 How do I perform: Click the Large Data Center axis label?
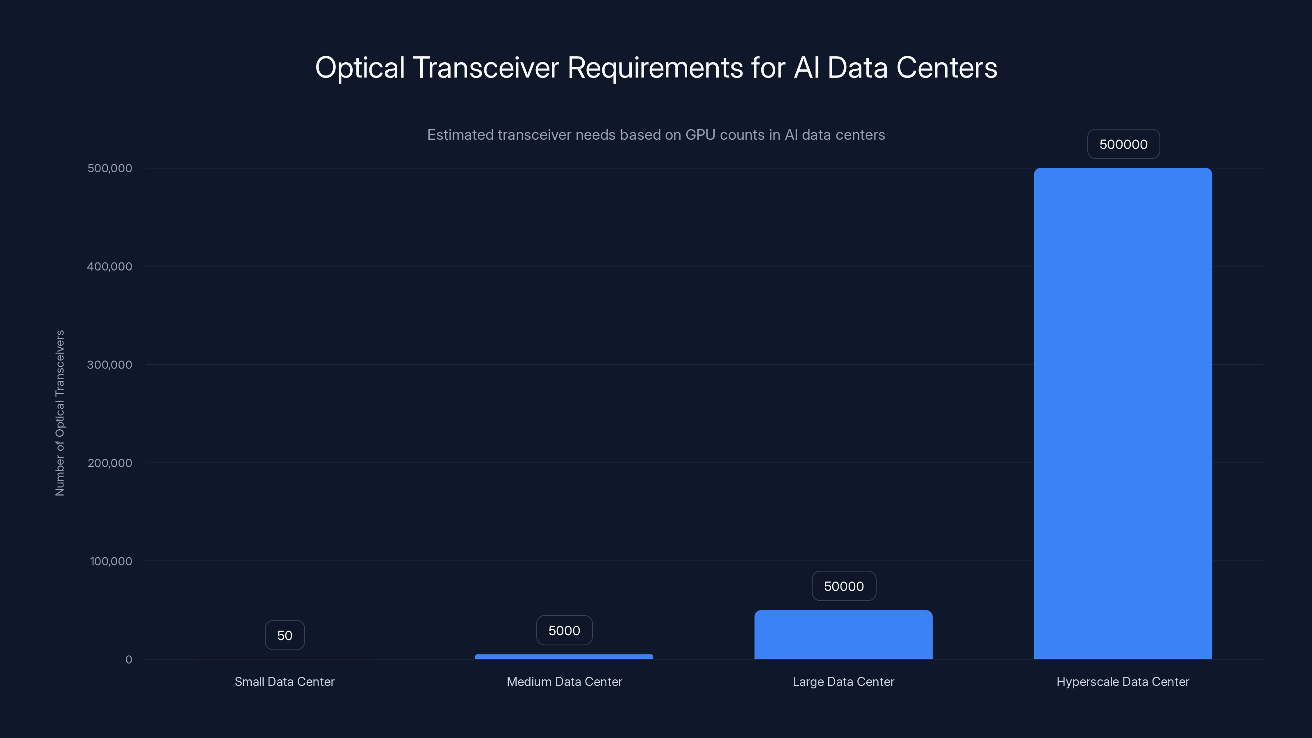tap(843, 681)
